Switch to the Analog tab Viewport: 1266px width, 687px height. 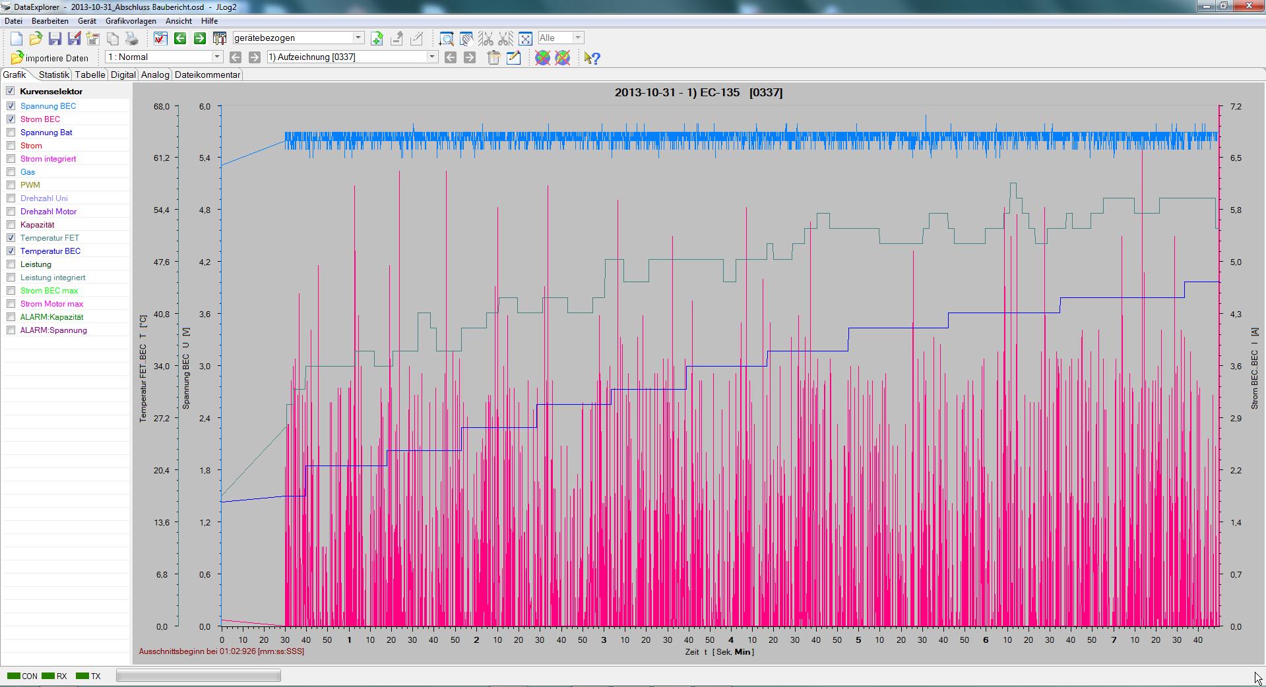pyautogui.click(x=155, y=75)
